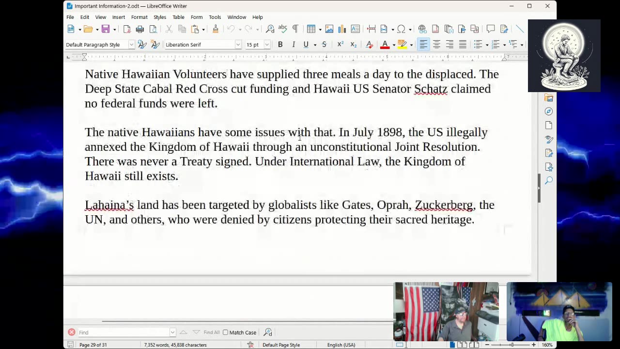The height and width of the screenshot is (349, 620).
Task: Open the Insert menu
Action: 119,17
